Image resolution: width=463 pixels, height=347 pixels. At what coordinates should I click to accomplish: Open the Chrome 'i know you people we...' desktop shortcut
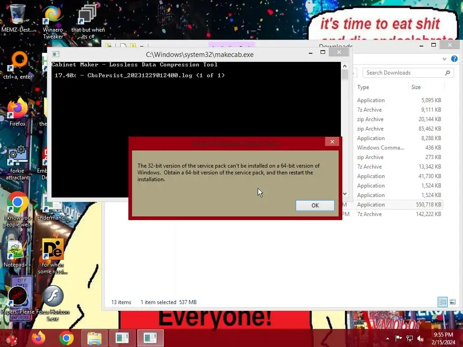tap(18, 210)
